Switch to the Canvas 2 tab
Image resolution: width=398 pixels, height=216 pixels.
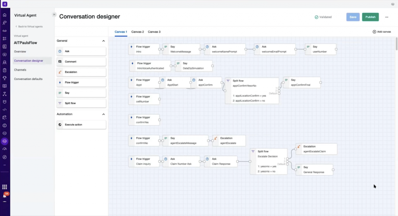click(x=138, y=32)
